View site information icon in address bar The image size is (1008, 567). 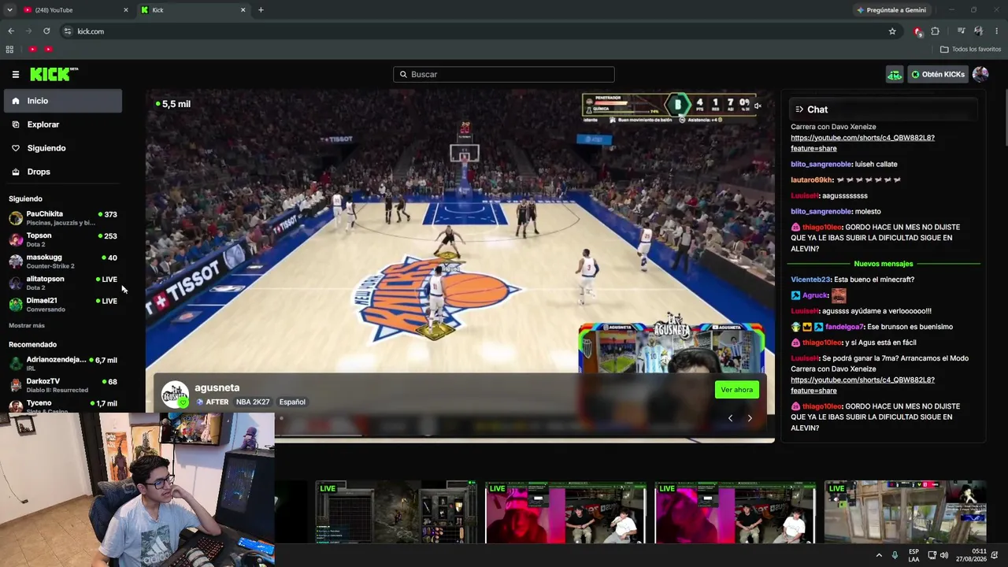click(68, 31)
